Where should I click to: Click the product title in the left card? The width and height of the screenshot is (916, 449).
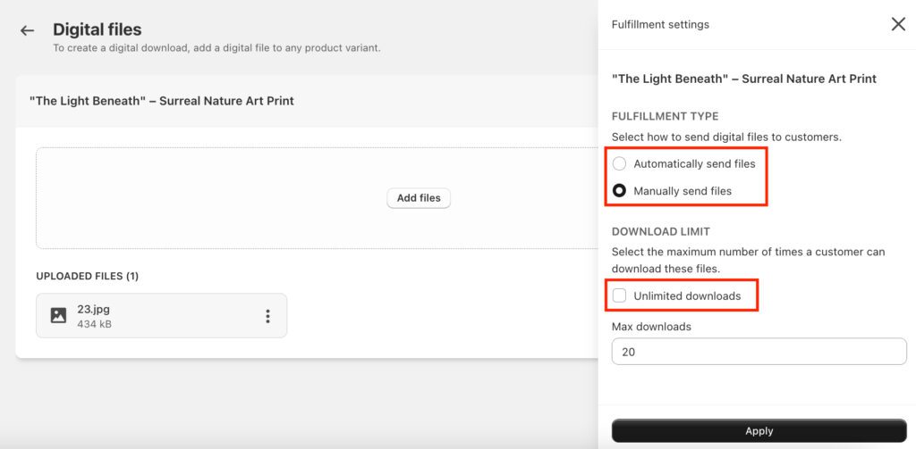161,101
